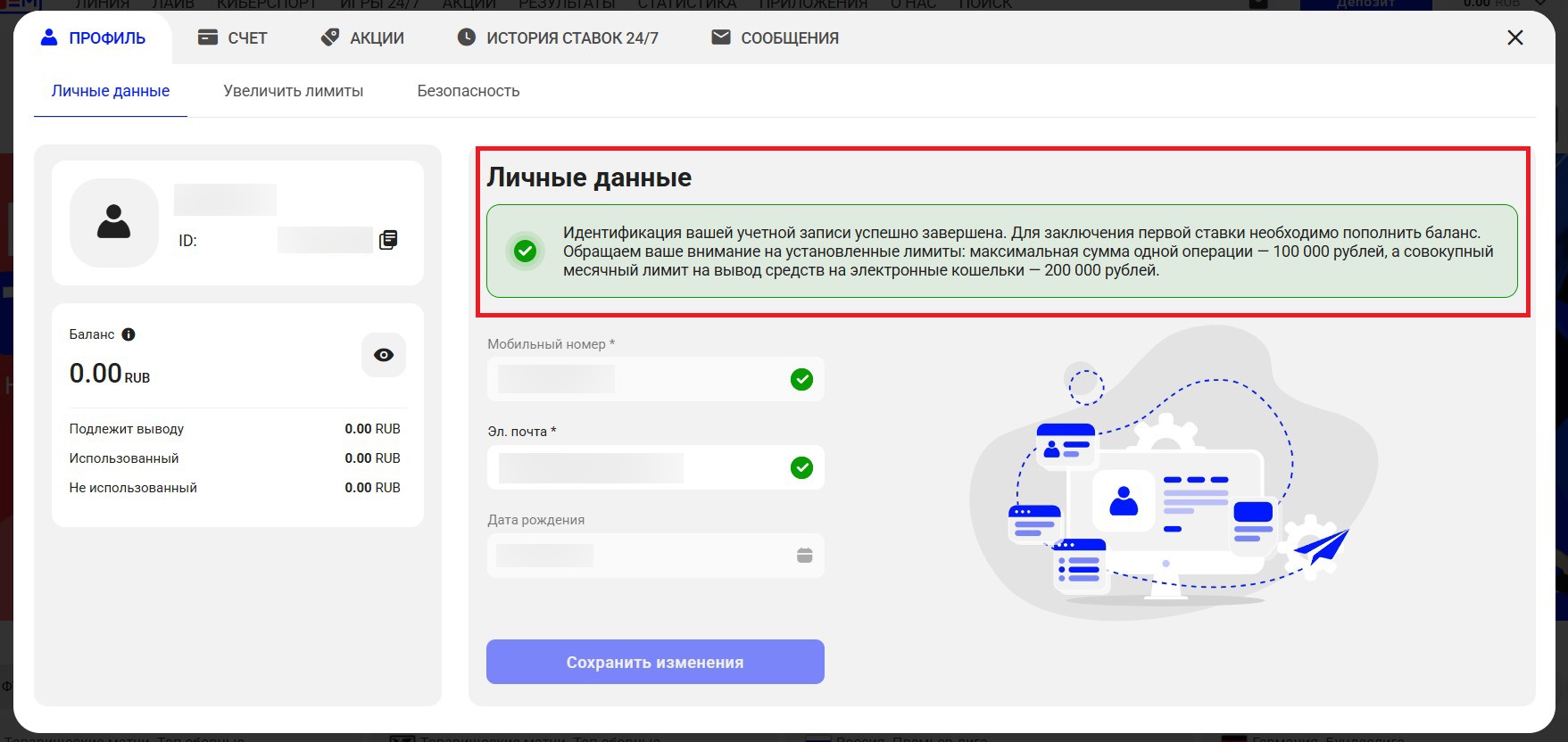
Task: Select the Личные данные subtab
Action: click(x=111, y=91)
